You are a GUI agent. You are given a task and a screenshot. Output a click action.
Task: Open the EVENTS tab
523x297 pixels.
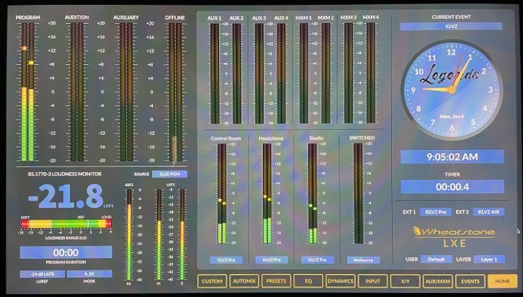pos(470,281)
